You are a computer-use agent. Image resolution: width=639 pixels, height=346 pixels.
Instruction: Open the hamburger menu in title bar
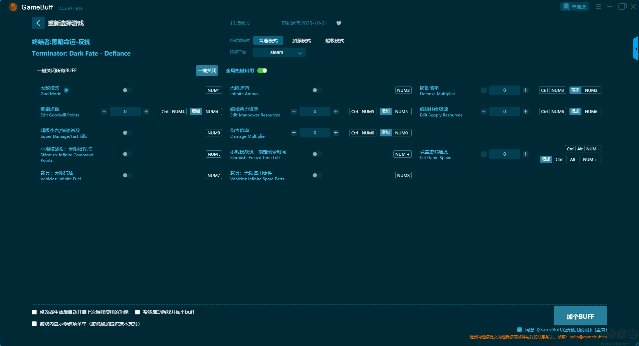pos(598,7)
